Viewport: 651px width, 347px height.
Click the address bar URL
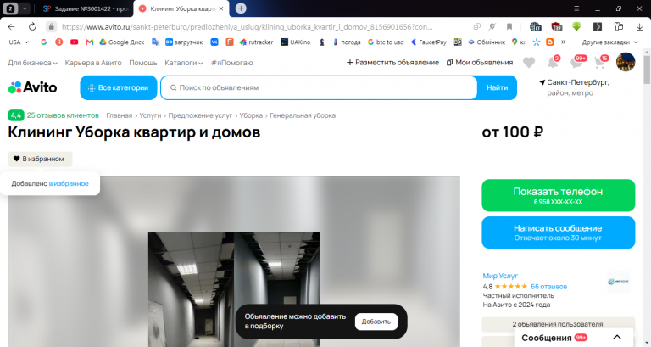[247, 27]
